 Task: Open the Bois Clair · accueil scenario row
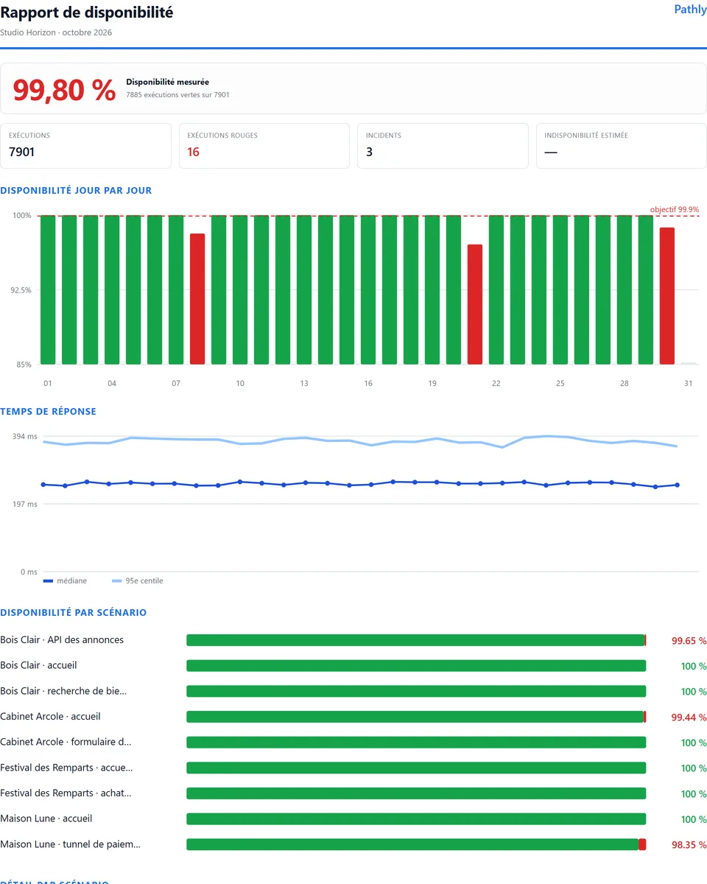(353, 666)
